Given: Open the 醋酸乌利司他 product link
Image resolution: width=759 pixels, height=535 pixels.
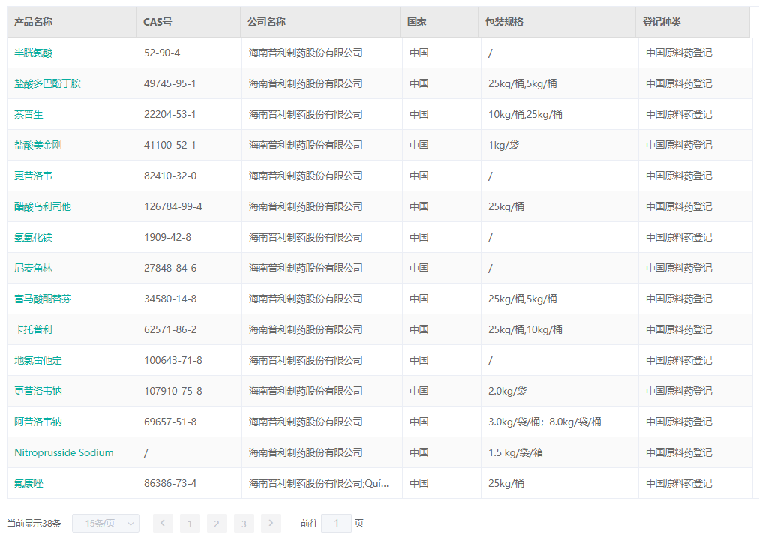Looking at the screenshot, I should tap(43, 206).
